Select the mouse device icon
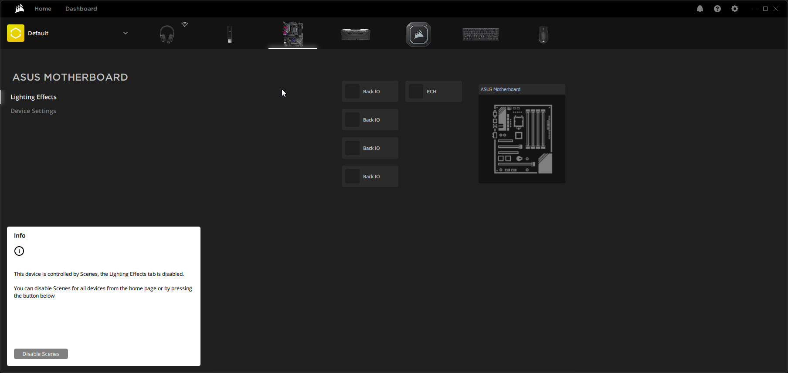Viewport: 788px width, 373px height. pos(543,34)
